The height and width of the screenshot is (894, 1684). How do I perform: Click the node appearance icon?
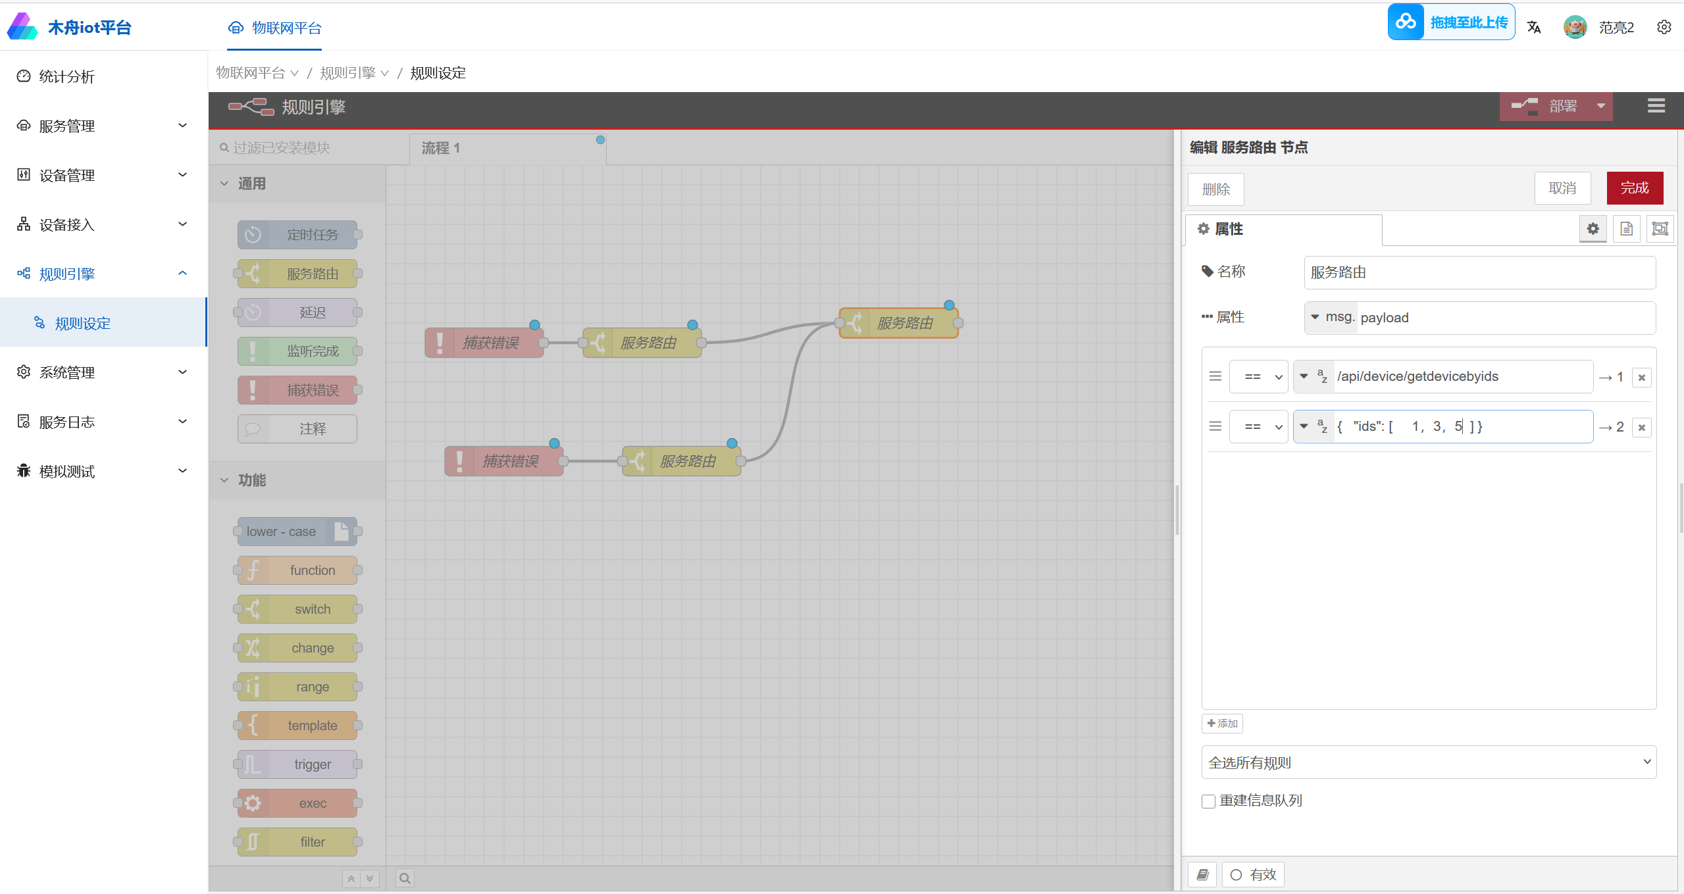tap(1660, 229)
